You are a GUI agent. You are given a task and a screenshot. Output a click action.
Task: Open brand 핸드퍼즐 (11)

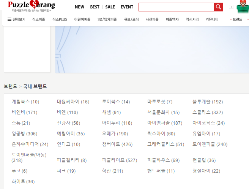pos(161,171)
